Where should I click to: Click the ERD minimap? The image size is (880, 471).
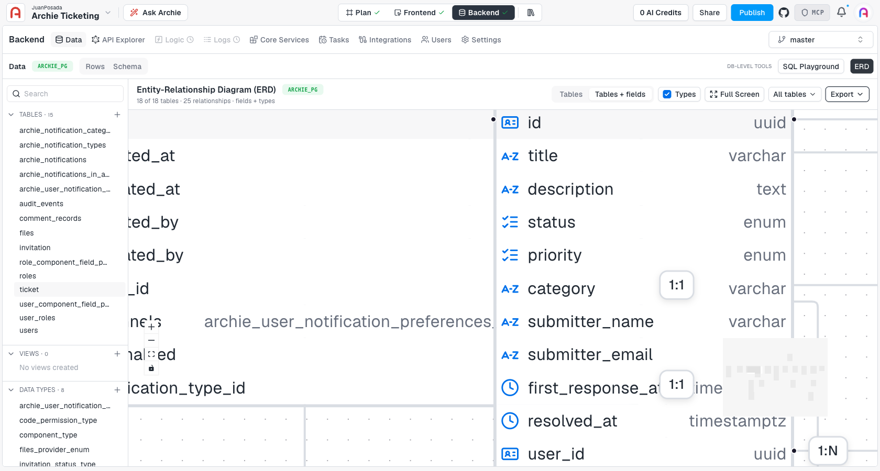point(775,377)
